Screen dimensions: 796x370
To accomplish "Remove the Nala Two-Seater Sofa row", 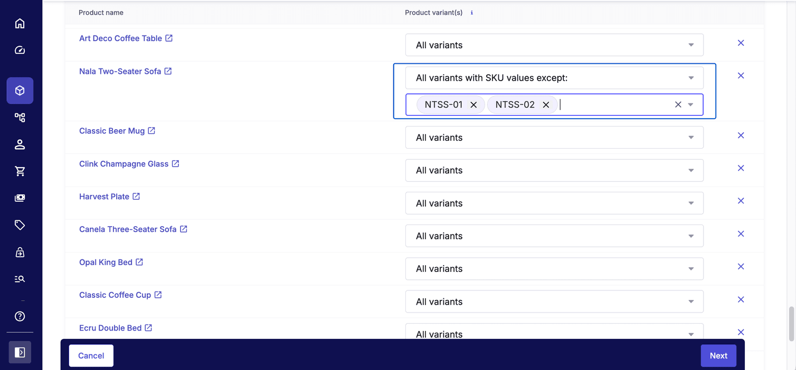I will pos(741,75).
